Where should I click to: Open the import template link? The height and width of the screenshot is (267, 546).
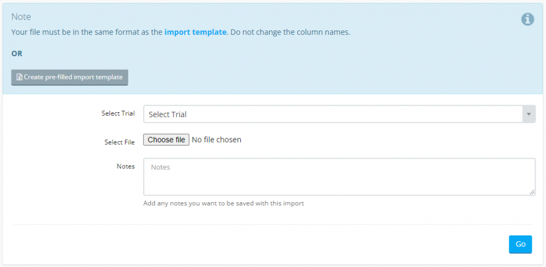pos(195,32)
